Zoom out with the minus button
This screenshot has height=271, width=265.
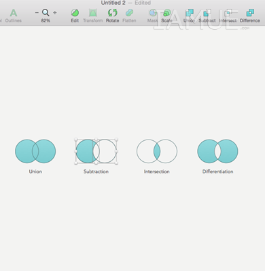click(x=37, y=13)
